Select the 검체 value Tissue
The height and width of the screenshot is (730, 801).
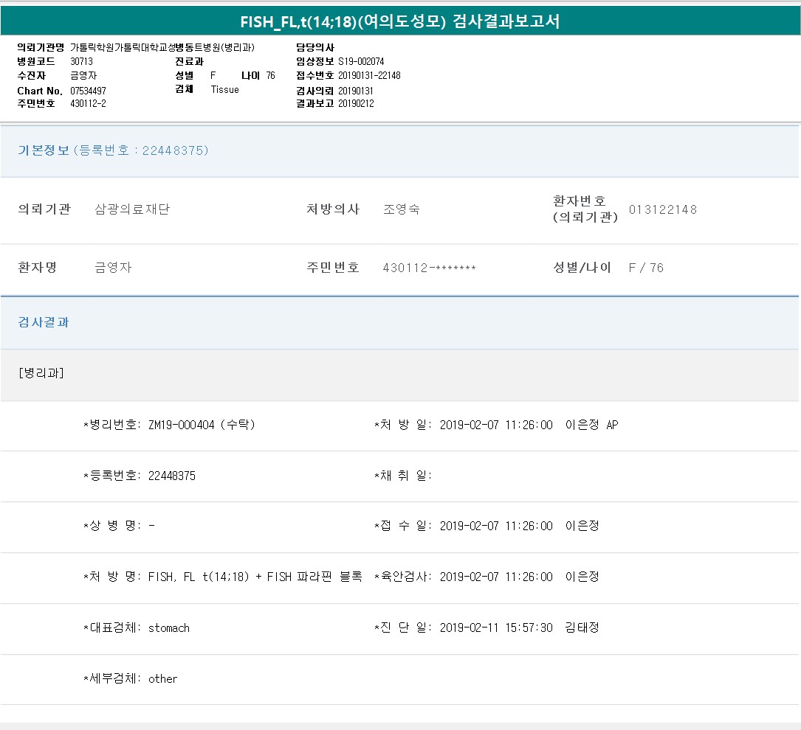224,90
